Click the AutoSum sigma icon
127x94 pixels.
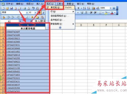pos(78,8)
